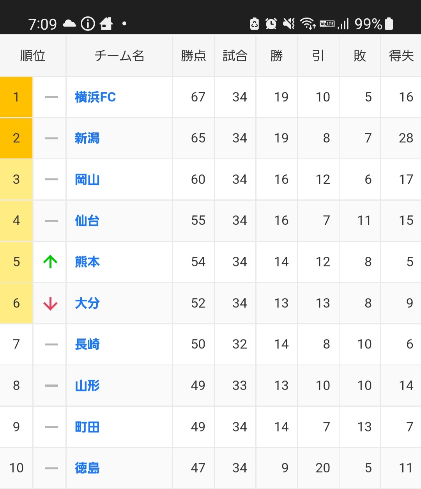Tap the Wi-Fi status icon
Screen dimensions: 421x489
click(308, 24)
